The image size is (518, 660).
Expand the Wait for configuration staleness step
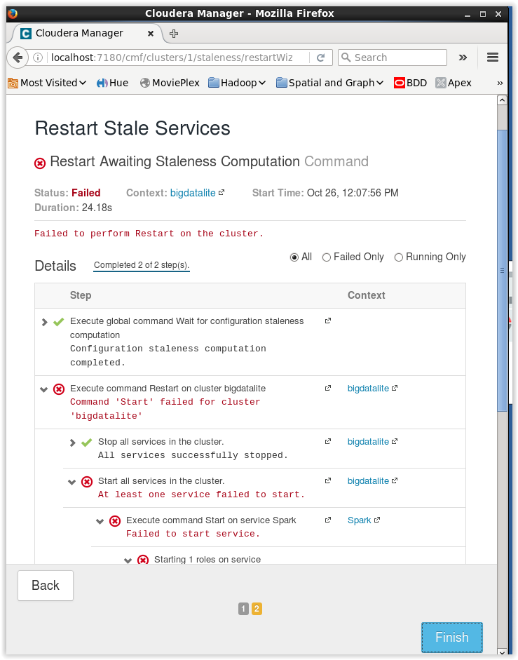coord(44,322)
